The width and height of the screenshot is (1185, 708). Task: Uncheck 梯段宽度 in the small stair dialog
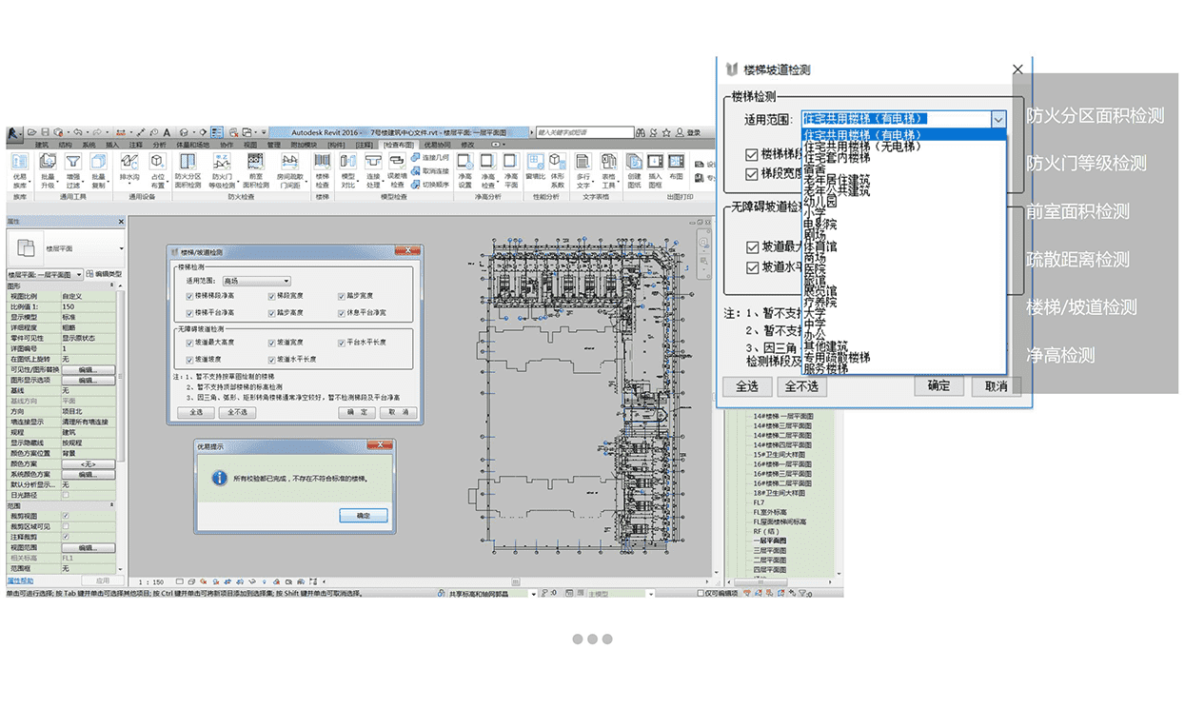click(x=271, y=297)
